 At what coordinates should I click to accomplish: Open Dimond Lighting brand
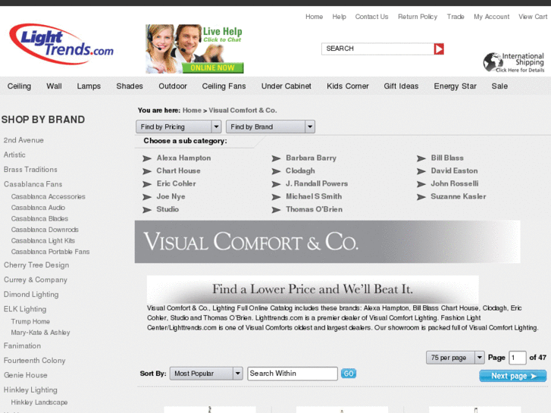[x=31, y=295]
